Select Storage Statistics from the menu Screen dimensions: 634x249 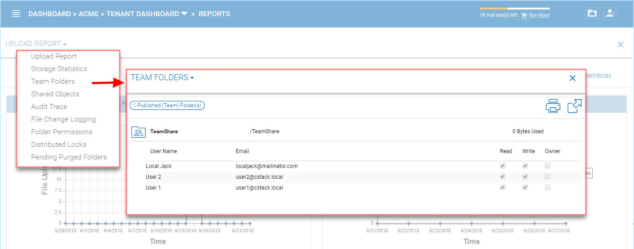pos(59,69)
